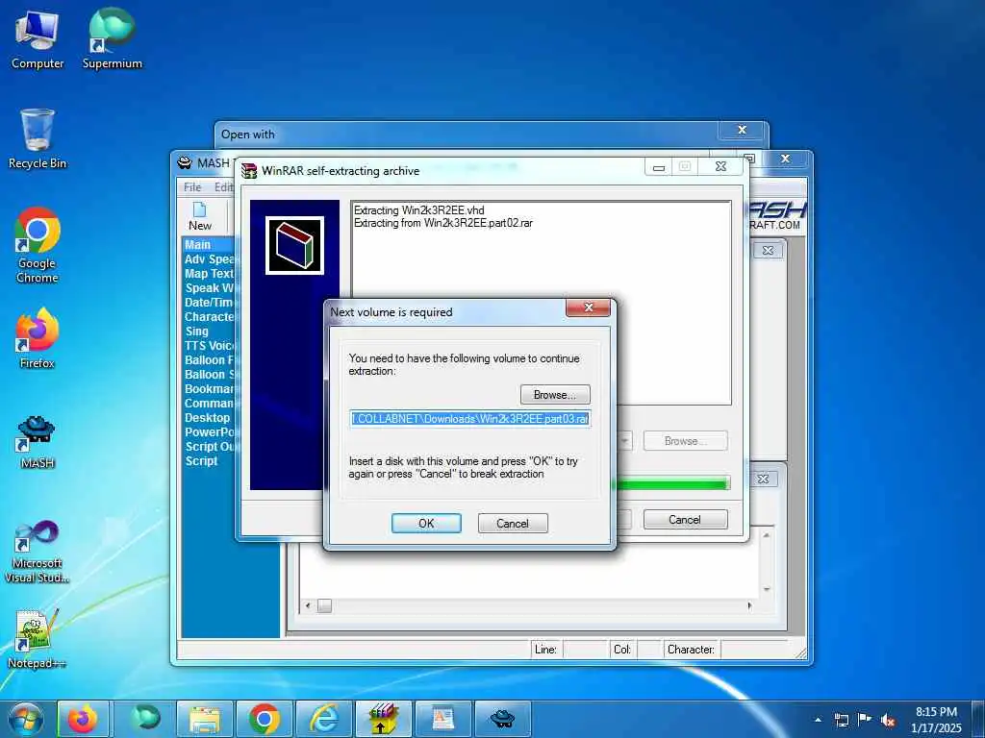Open the MASH desktop shortcut
Screen dimensions: 985x738
pyautogui.click(x=38, y=442)
